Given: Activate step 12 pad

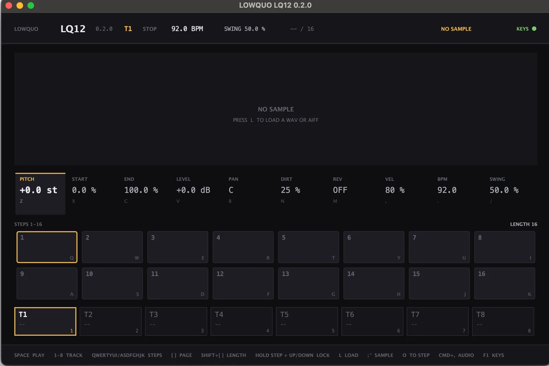Looking at the screenshot, I should tap(243, 284).
